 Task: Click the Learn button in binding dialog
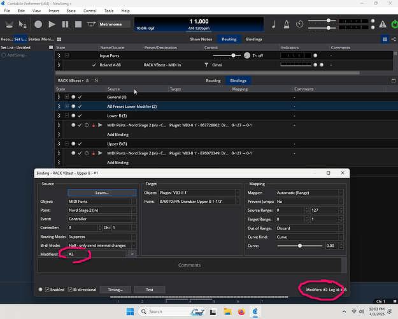click(x=102, y=193)
